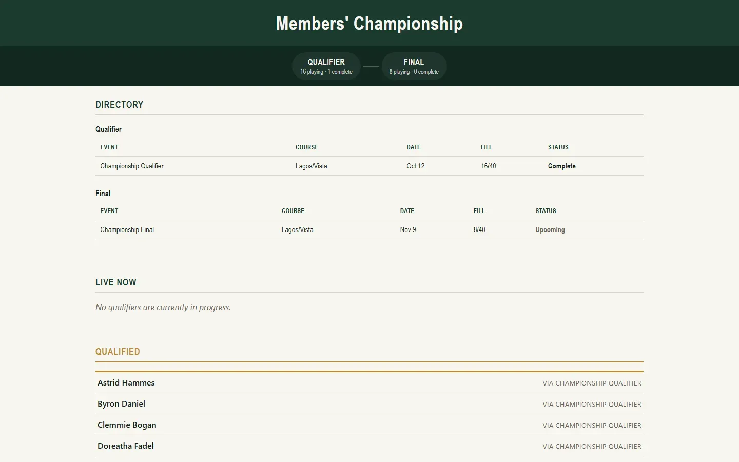Select qualified player Clemmie Bogan
The height and width of the screenshot is (462, 739).
[x=127, y=425]
